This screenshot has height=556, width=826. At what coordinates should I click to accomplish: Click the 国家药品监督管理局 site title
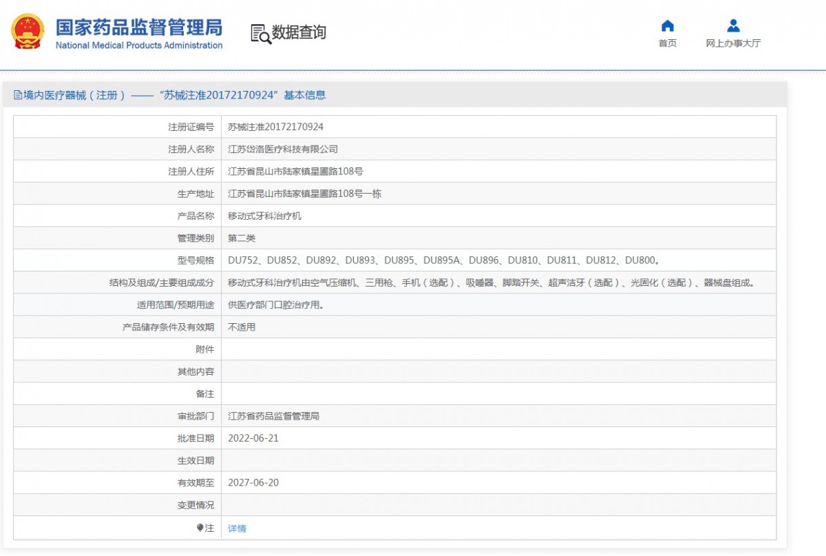[138, 27]
